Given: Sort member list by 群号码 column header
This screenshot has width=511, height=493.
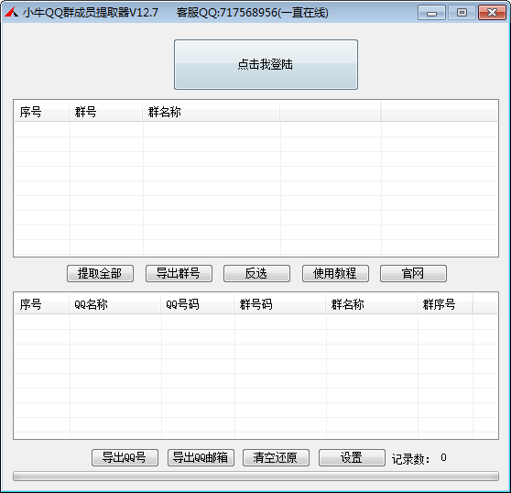Looking at the screenshot, I should click(x=280, y=304).
